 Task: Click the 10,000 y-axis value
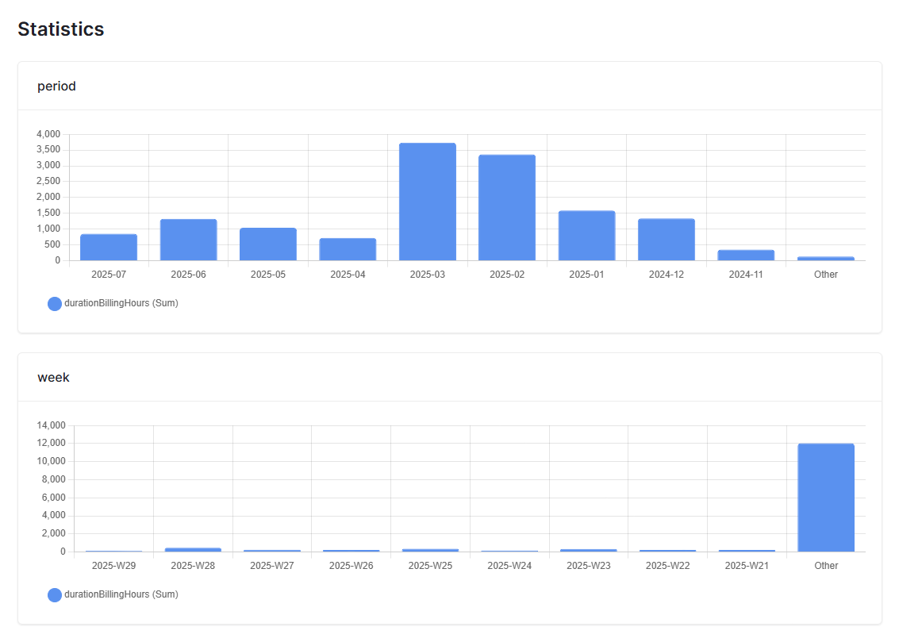[51, 461]
